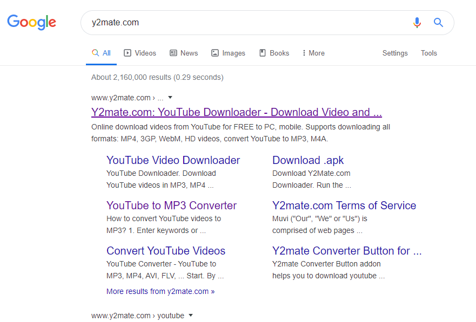Click the www.y2mate.com › youtube URL text
476x322 pixels.
tap(138, 316)
